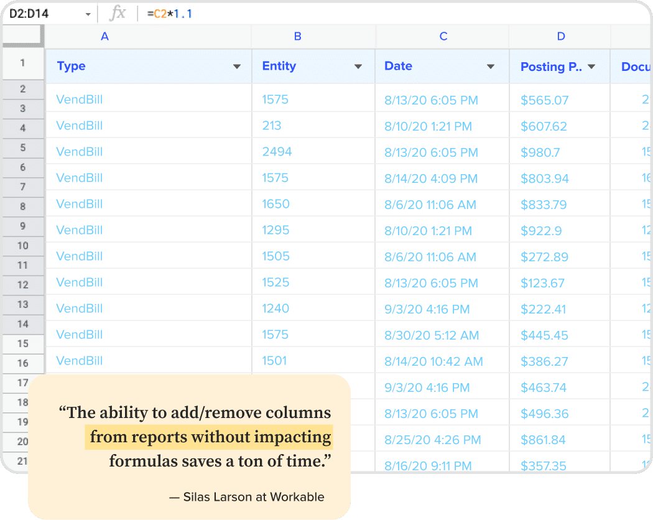
Task: Click date cell 8/30/20 5:12 AM
Action: coord(432,335)
